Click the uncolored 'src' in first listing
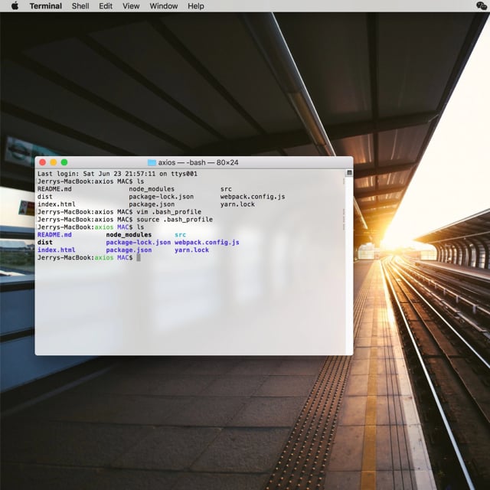The width and height of the screenshot is (490, 490). pyautogui.click(x=226, y=189)
